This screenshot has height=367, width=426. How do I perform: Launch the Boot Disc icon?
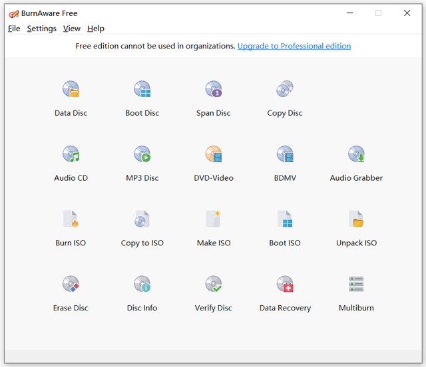pyautogui.click(x=142, y=89)
